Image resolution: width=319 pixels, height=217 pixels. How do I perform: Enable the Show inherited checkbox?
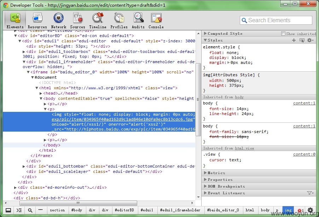[283, 34]
